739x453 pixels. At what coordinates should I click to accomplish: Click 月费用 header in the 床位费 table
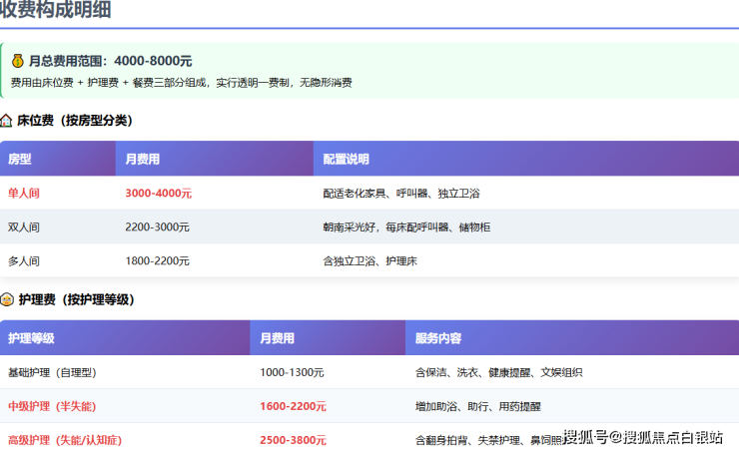143,160
